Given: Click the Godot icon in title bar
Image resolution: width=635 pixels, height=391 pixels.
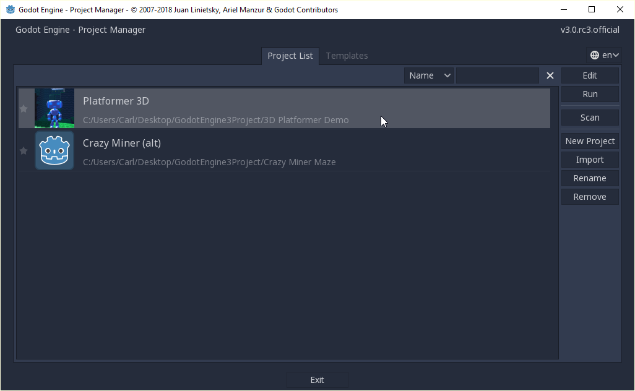Looking at the screenshot, I should point(11,9).
